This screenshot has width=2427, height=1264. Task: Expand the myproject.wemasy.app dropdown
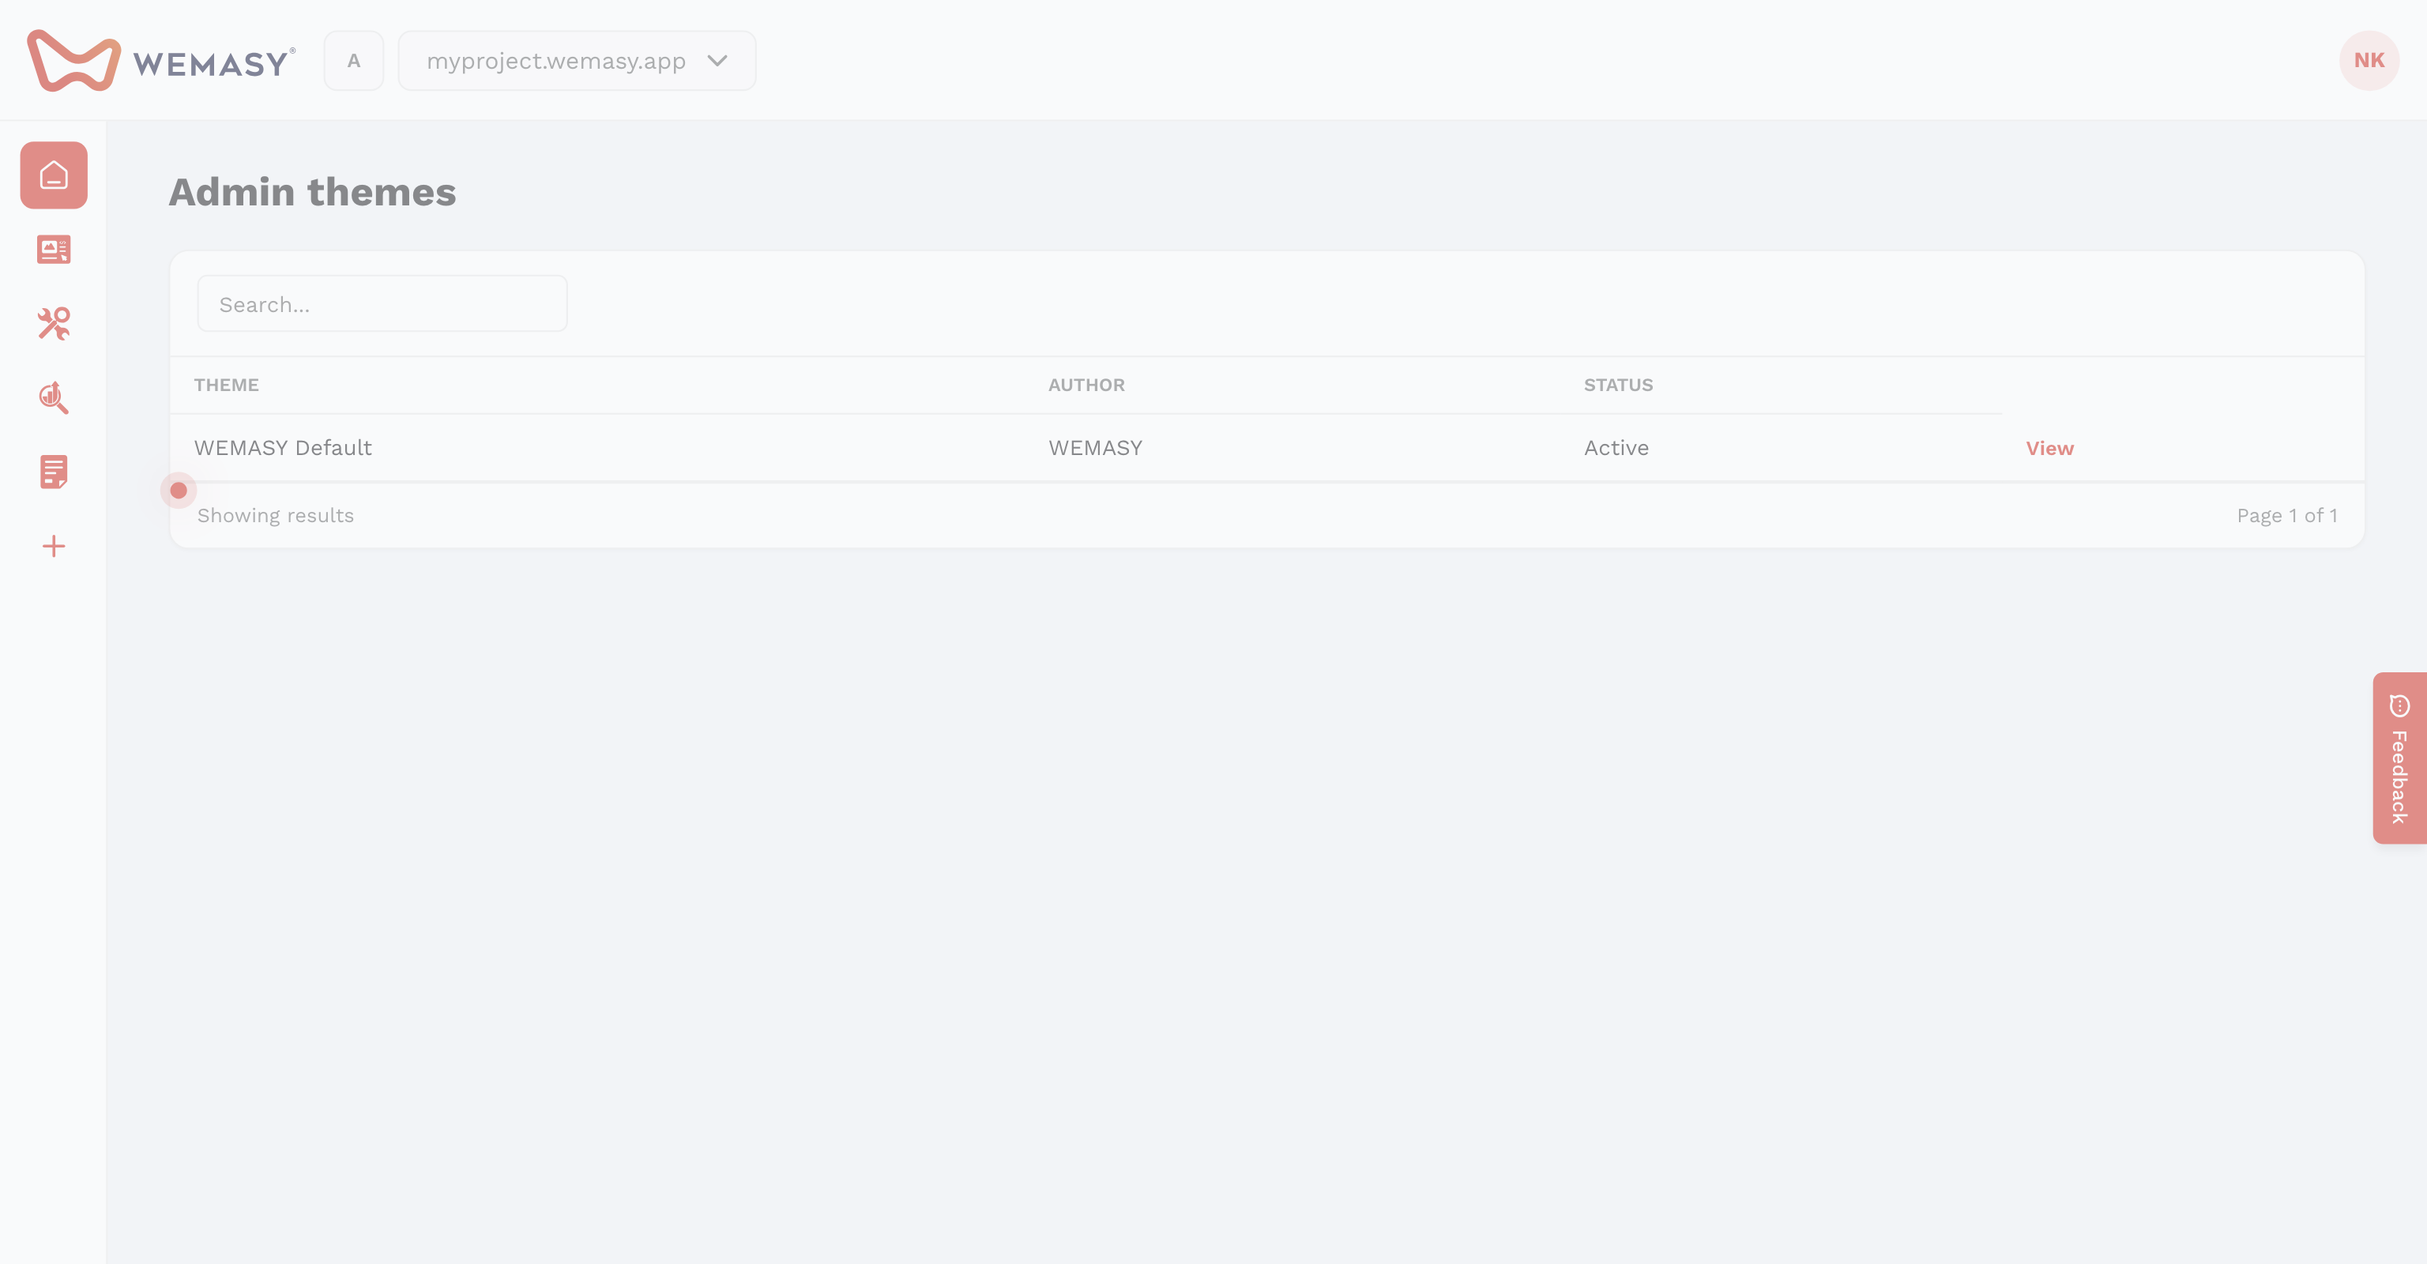click(577, 60)
